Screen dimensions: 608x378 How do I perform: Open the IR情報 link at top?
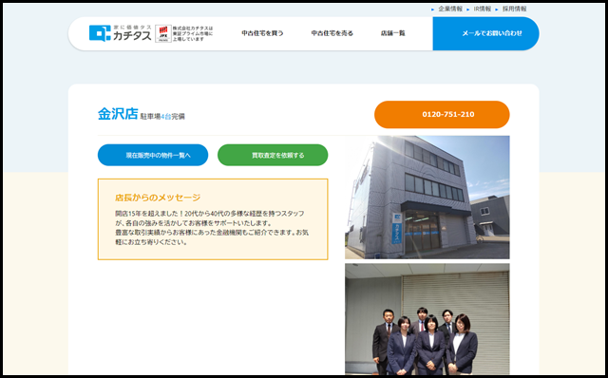point(482,9)
